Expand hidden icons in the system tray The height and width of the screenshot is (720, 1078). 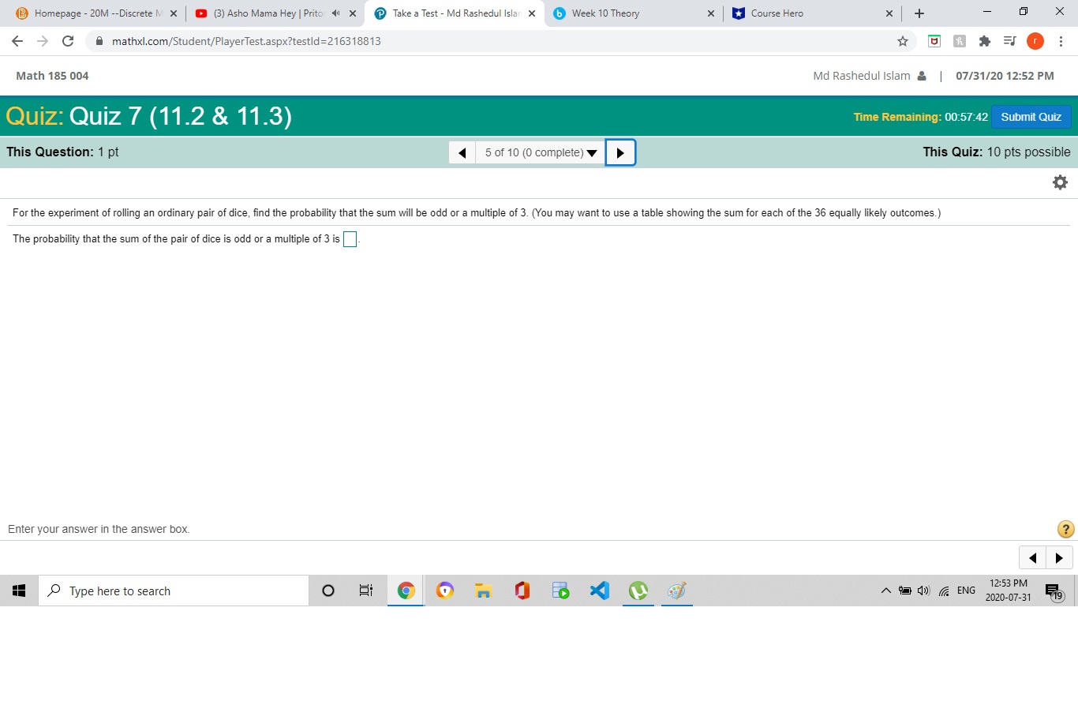[885, 591]
